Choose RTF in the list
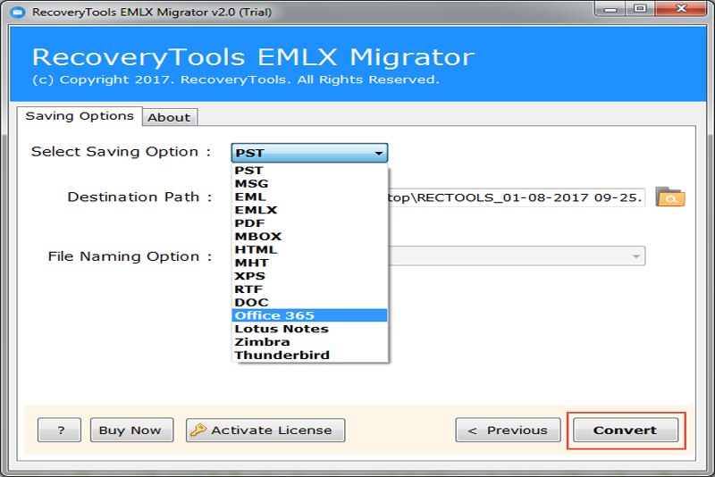 (309, 289)
